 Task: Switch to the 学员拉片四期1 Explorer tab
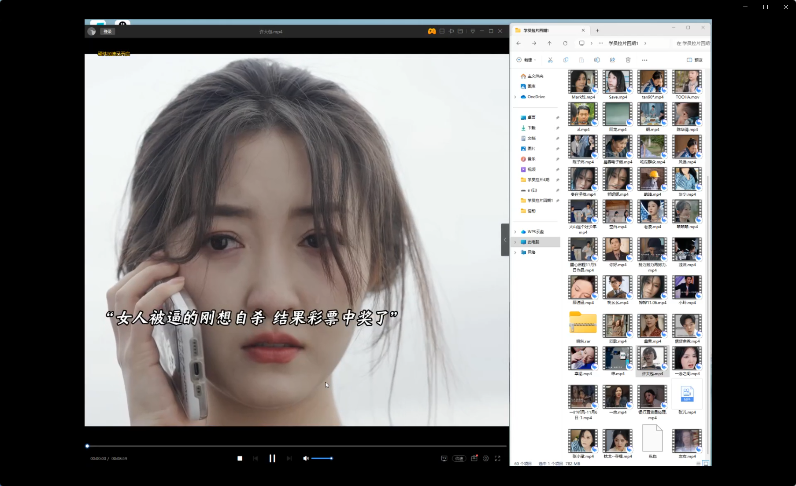(x=546, y=30)
